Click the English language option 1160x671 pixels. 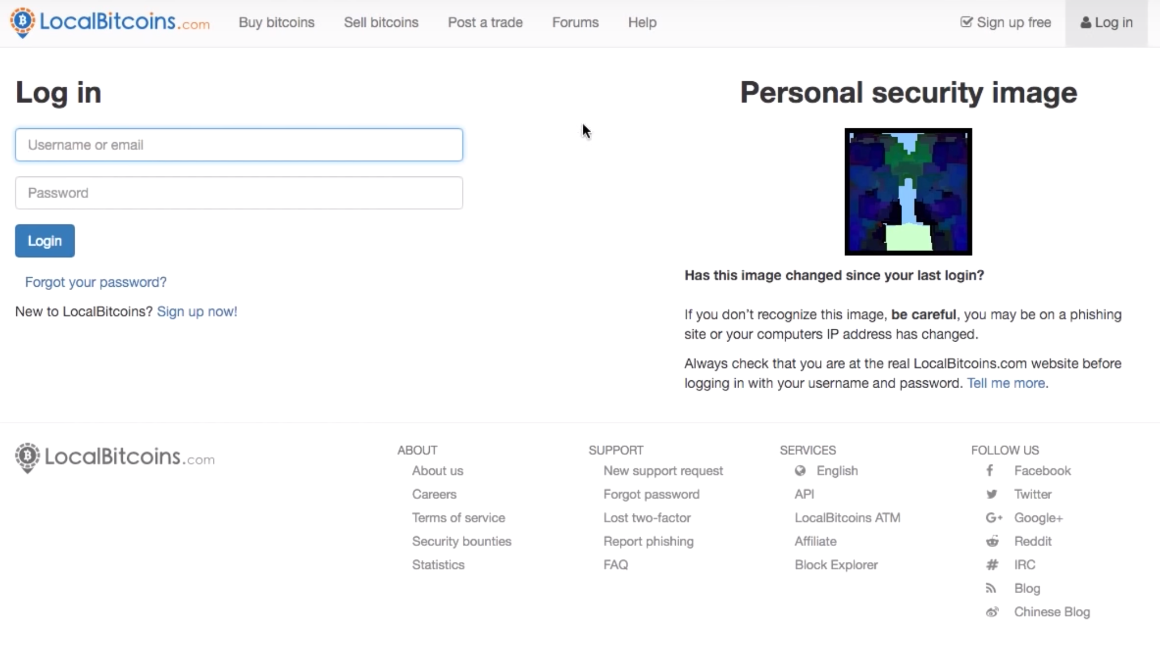[x=837, y=470]
